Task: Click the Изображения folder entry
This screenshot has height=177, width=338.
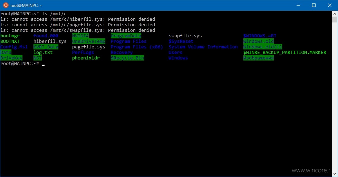Action: pyautogui.click(x=259, y=58)
